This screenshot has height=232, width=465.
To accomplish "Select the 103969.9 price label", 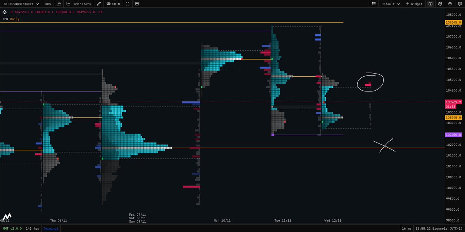I will click(453, 101).
